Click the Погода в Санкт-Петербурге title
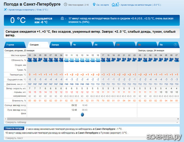The height and width of the screenshot is (142, 184). pos(32,4)
